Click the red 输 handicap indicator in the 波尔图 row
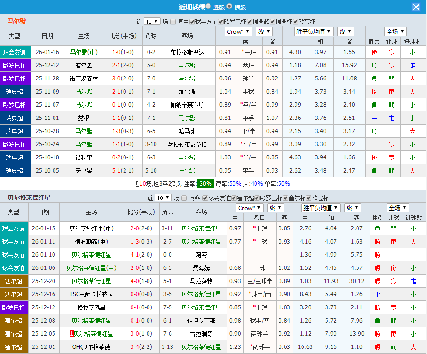The height and width of the screenshot is (354, 427). [x=392, y=65]
